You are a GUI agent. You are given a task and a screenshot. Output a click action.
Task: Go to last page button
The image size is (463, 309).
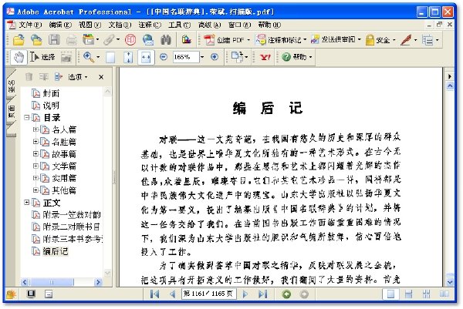(263, 294)
